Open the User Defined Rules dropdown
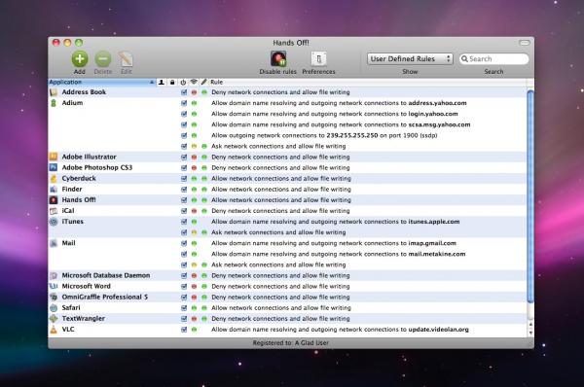The height and width of the screenshot is (387, 584). pyautogui.click(x=410, y=58)
